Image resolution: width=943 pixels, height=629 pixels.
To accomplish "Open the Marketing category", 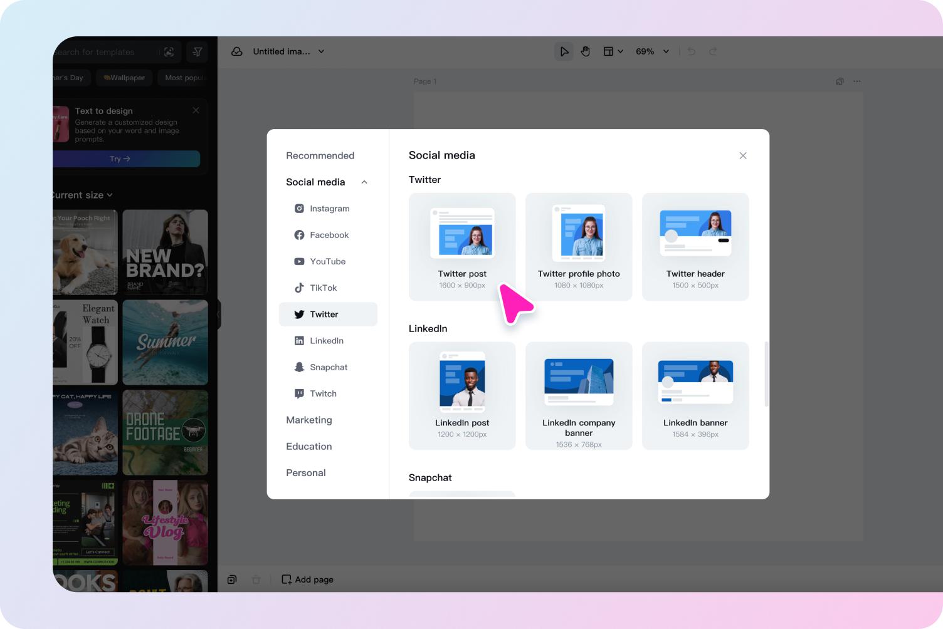I will [x=309, y=420].
